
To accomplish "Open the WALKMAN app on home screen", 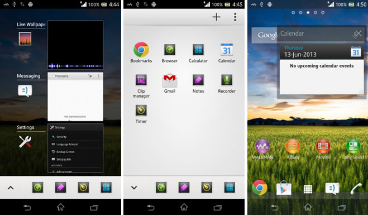I will [262, 146].
